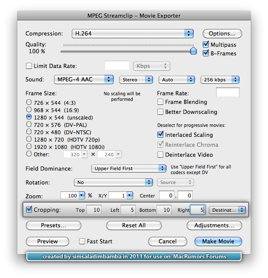
Task: Click the Zoom percentage field showing 100
Action: pos(70,196)
